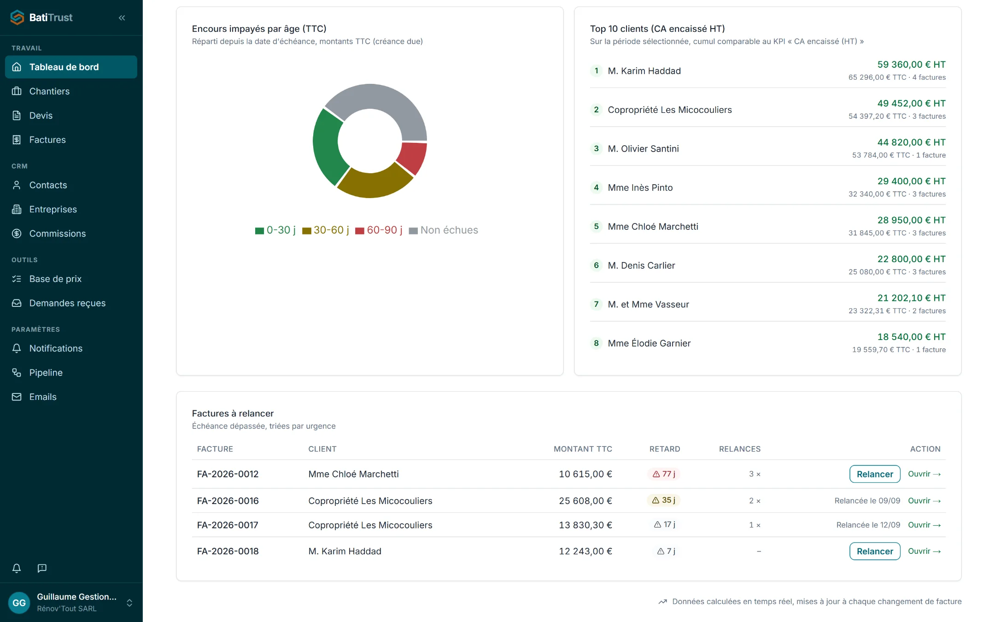Collapse the sidebar with double-chevron icon
The height and width of the screenshot is (622, 995).
(122, 18)
